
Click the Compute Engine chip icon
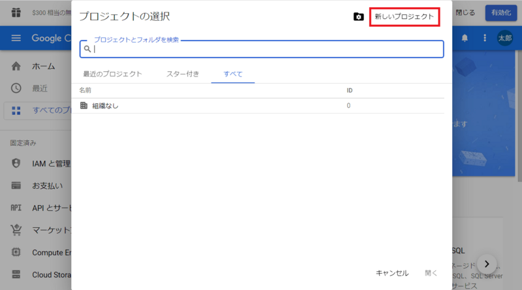coord(16,252)
